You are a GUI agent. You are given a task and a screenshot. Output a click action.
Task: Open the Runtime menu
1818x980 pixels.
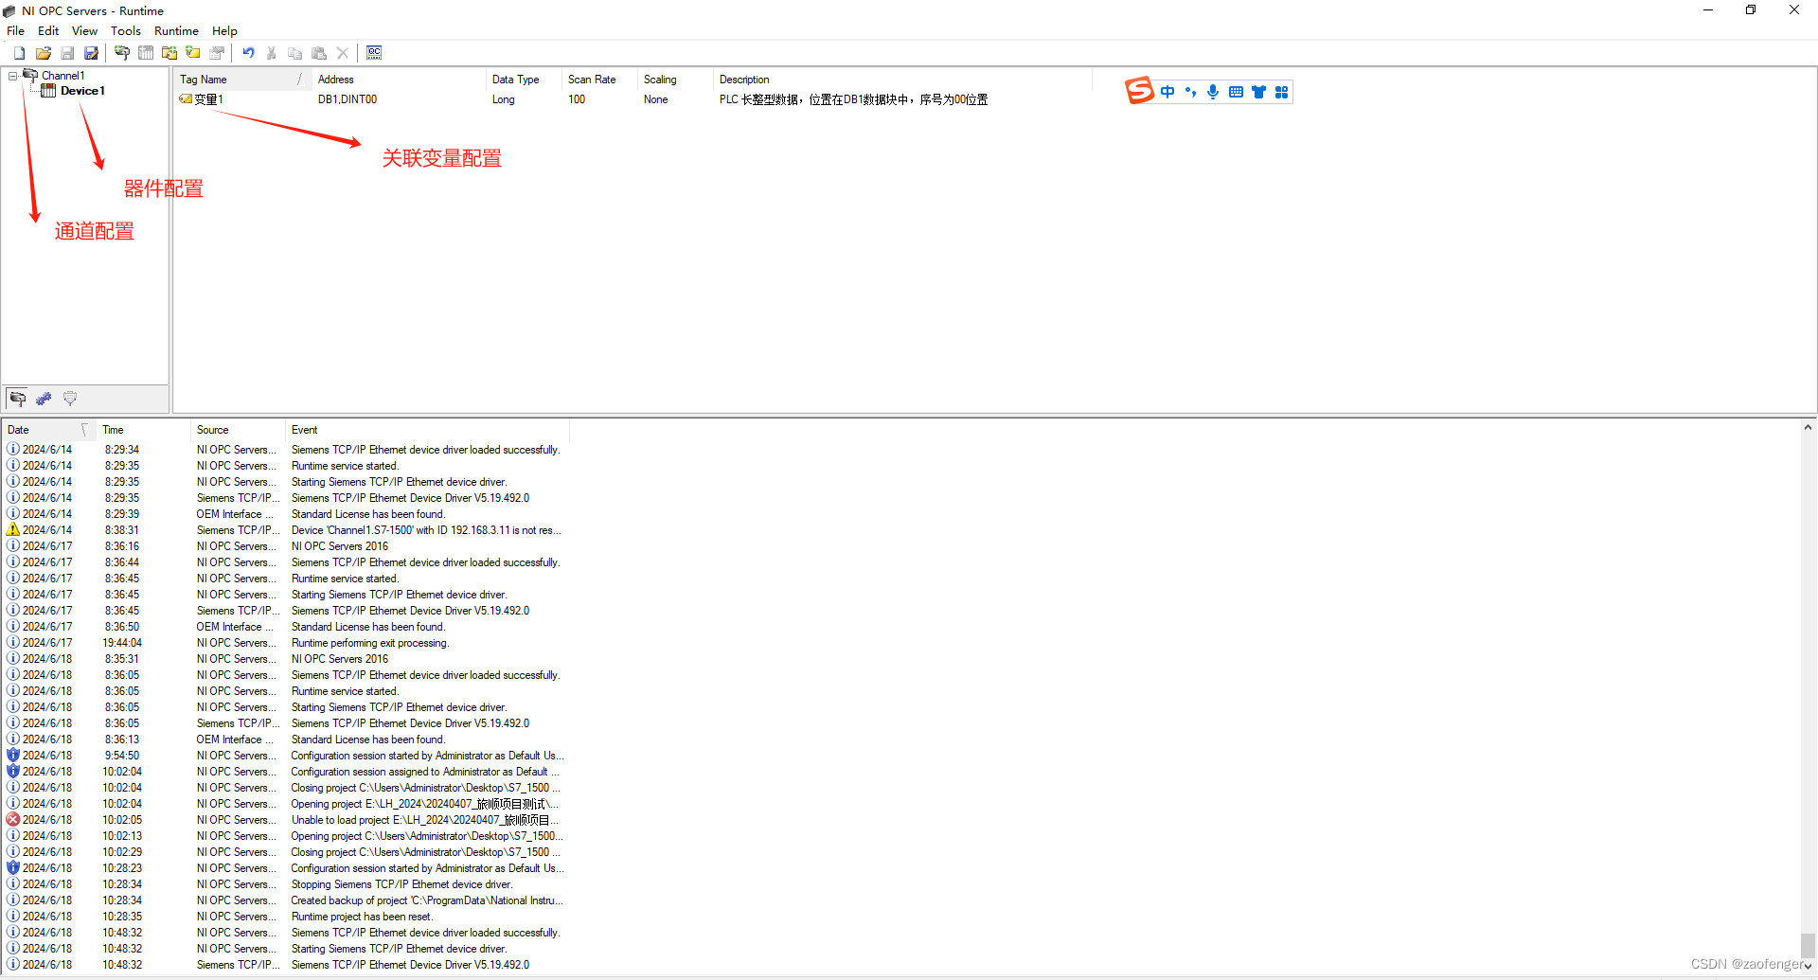point(176,30)
